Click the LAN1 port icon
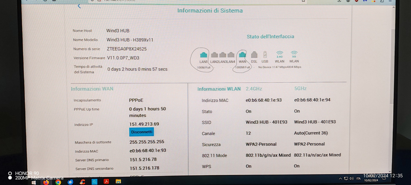The image size is (411, 185). click(x=203, y=55)
